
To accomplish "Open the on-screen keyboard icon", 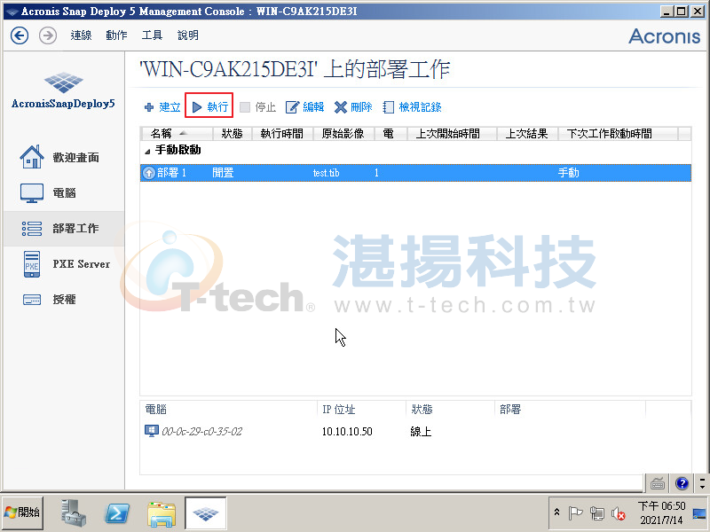I will [658, 483].
